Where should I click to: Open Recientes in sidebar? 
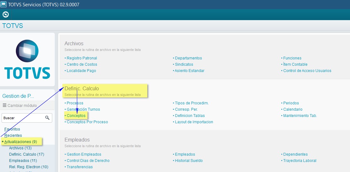(x=13, y=136)
